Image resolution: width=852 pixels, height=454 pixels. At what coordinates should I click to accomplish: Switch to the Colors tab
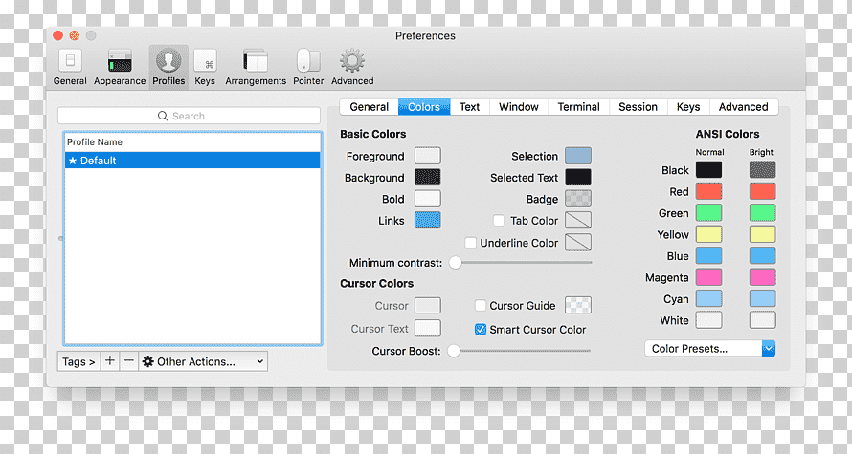[424, 107]
